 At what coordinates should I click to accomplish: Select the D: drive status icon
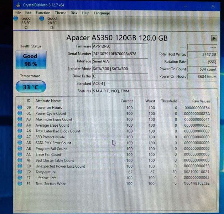coord(42,19)
